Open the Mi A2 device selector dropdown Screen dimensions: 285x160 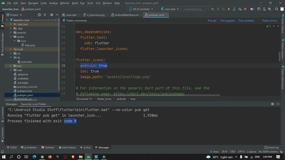click(x=141, y=9)
